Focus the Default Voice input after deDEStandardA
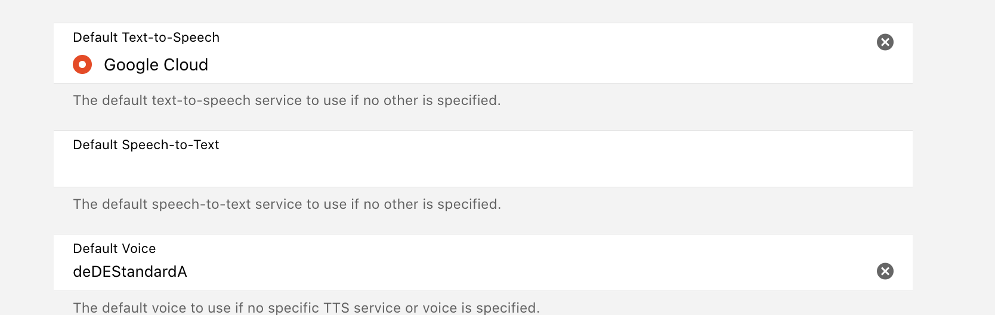Image resolution: width=995 pixels, height=315 pixels. coord(477,272)
